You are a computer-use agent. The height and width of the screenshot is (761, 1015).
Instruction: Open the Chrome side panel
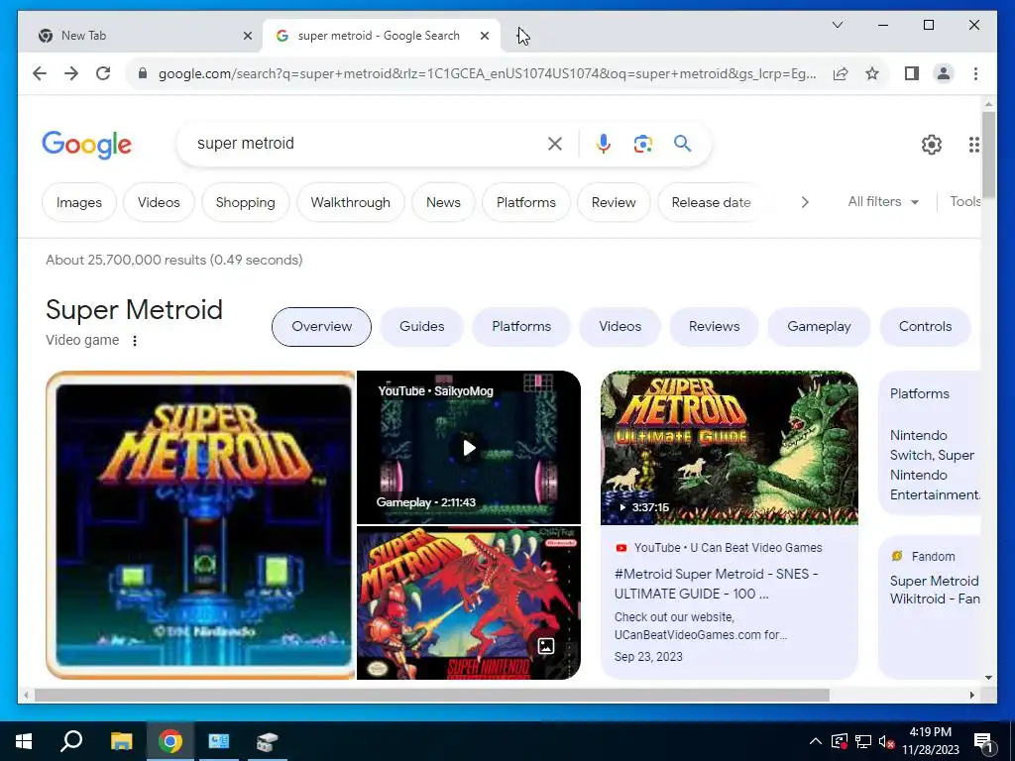[x=912, y=73]
